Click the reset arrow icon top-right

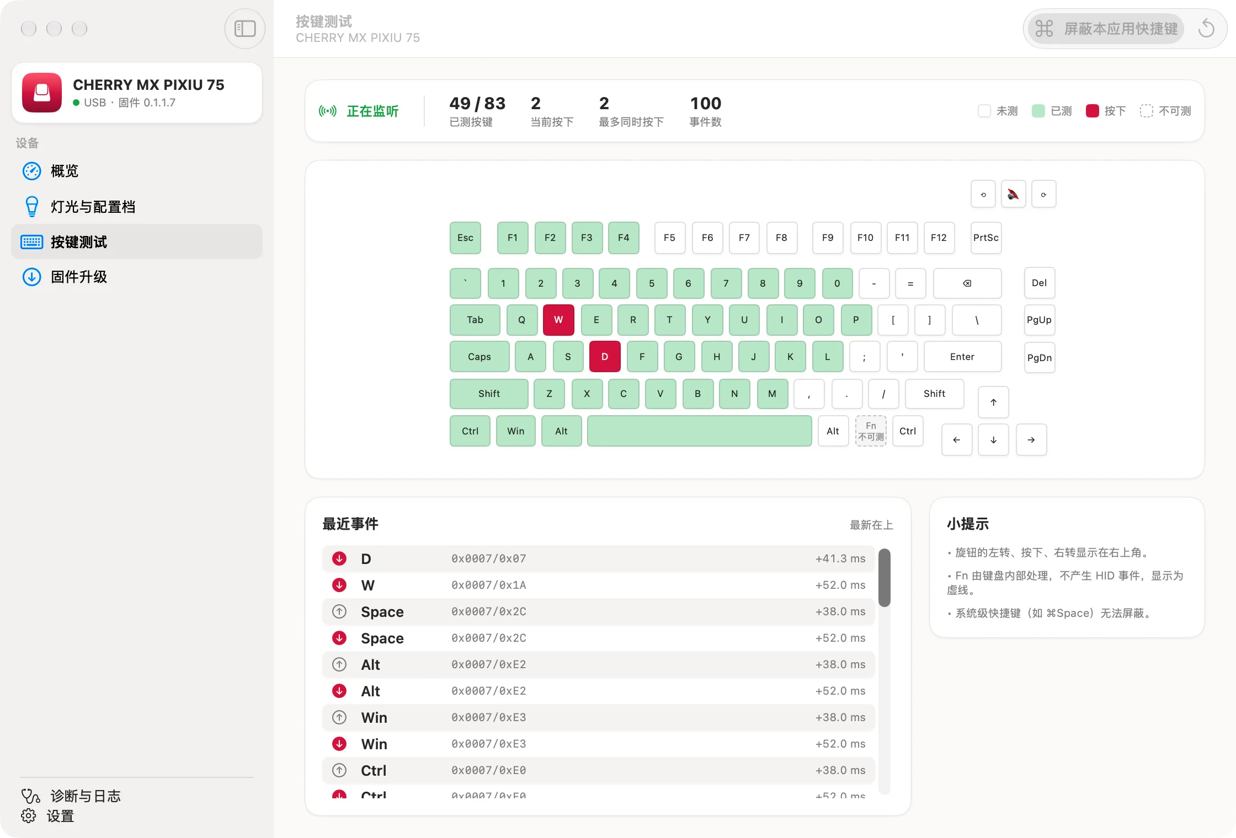tap(1206, 29)
